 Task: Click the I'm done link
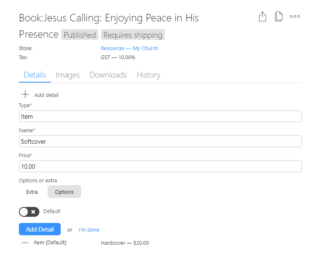click(x=89, y=230)
